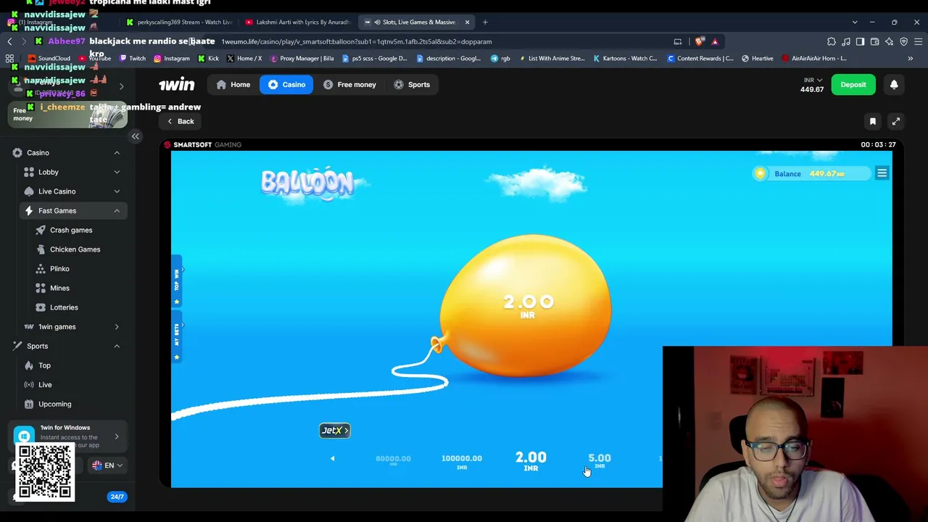This screenshot has height=522, width=928.
Task: Click the 2.00 INR current bet value
Action: [x=531, y=460]
